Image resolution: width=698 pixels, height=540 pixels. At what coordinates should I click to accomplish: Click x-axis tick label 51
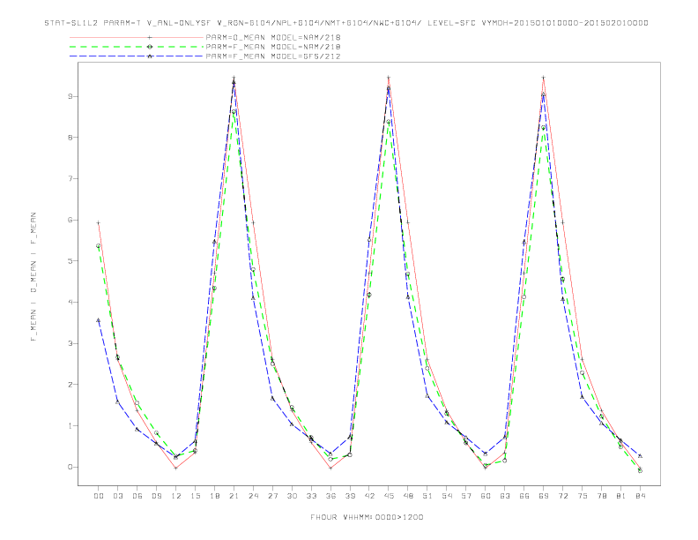[427, 496]
